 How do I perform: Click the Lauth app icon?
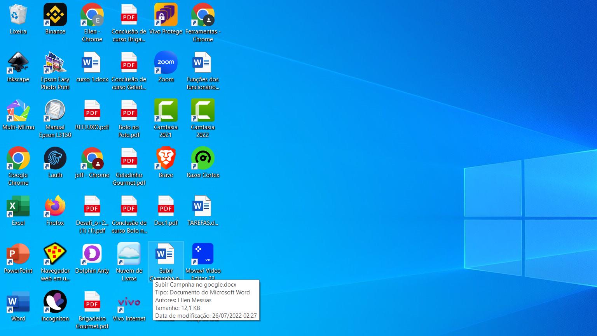coord(55,158)
